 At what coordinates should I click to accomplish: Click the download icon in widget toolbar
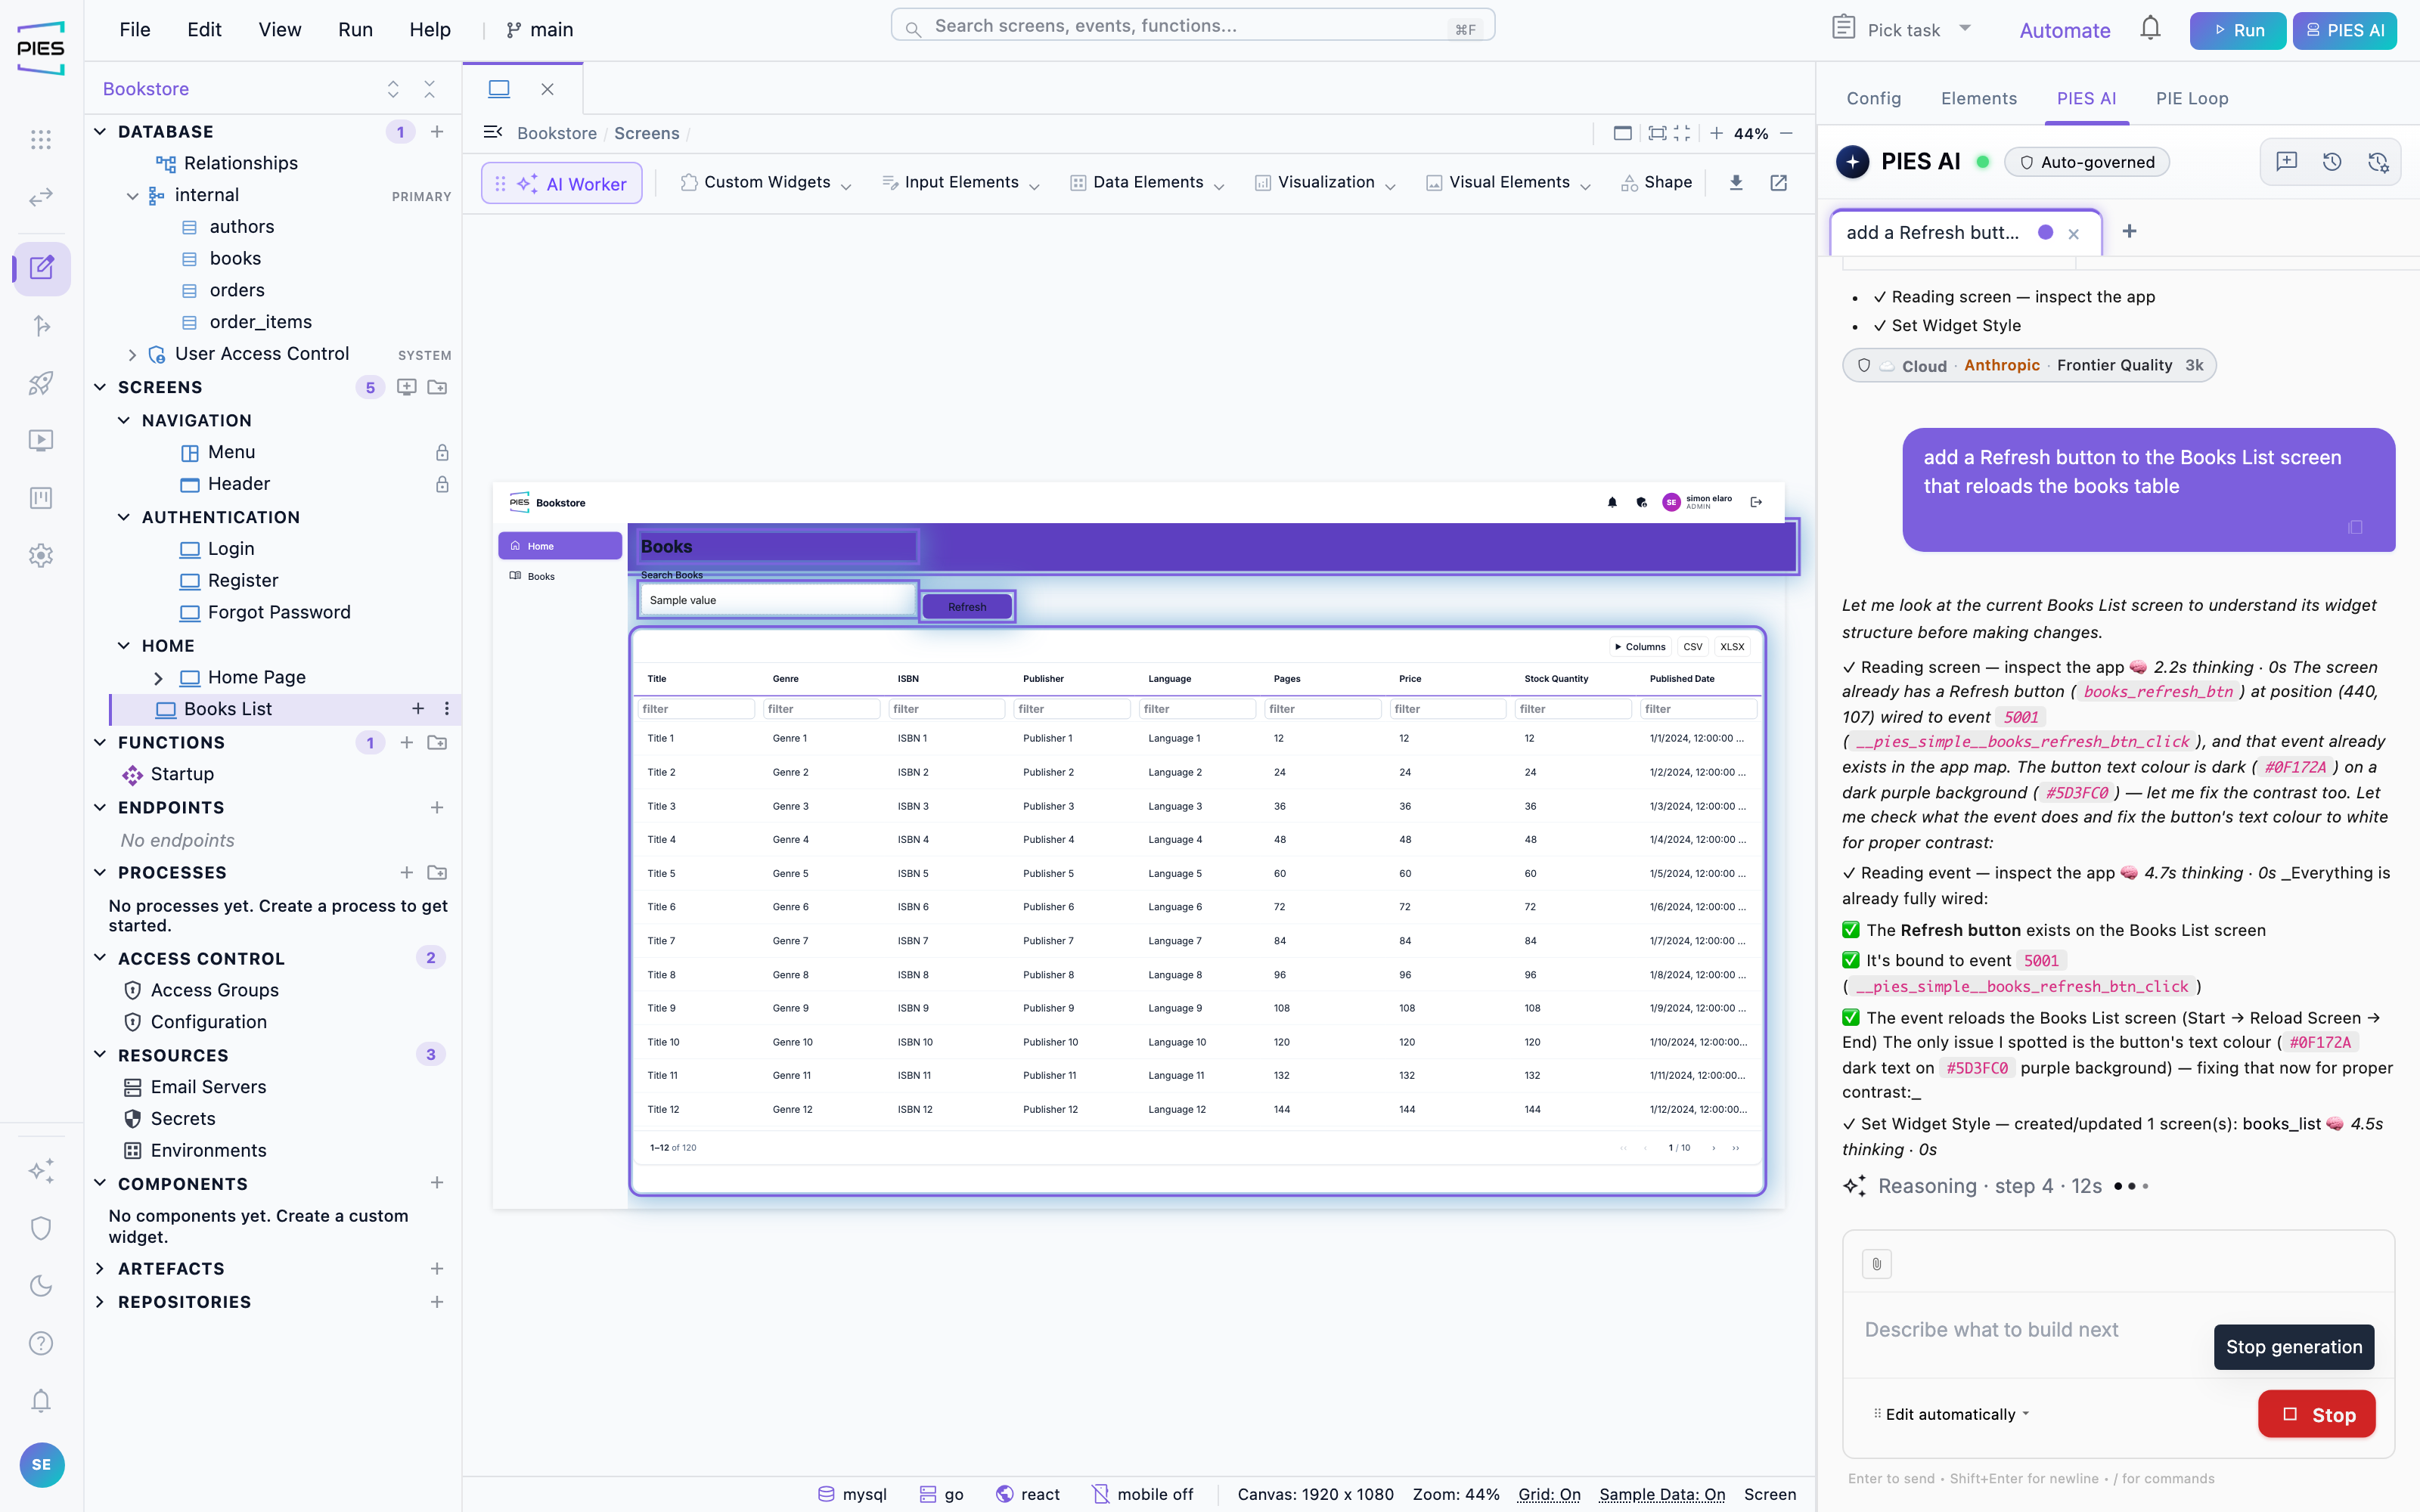click(1736, 182)
